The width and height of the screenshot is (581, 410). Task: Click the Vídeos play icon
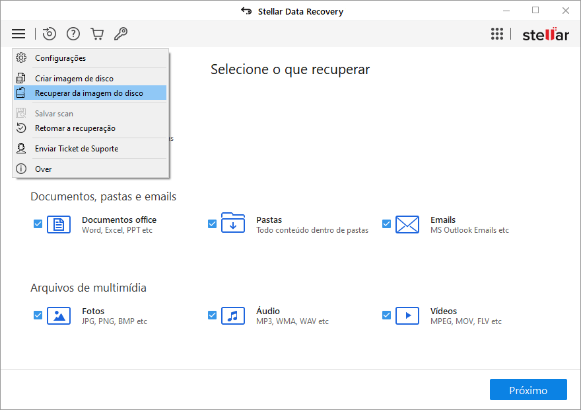pyautogui.click(x=407, y=316)
